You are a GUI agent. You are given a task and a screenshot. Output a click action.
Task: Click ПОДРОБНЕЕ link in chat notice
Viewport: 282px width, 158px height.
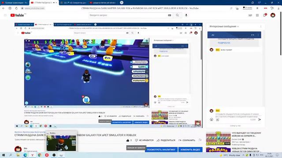coord(224,43)
